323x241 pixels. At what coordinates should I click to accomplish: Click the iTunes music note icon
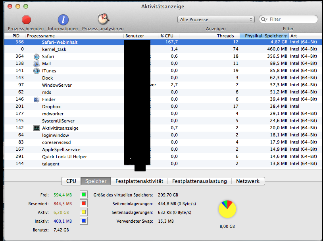click(x=37, y=71)
